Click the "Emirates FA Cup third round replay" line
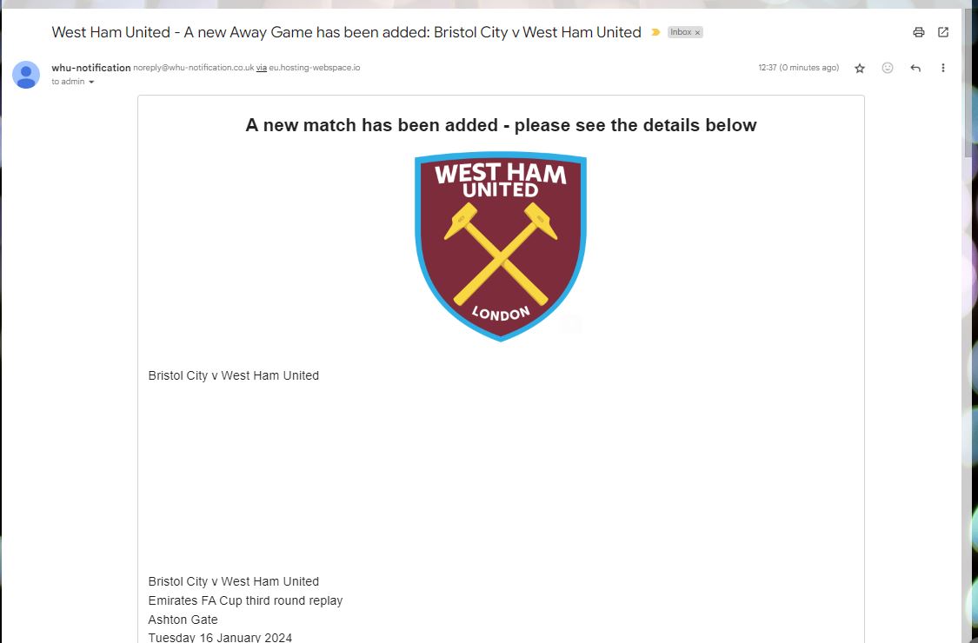This screenshot has width=978, height=643. 245,600
